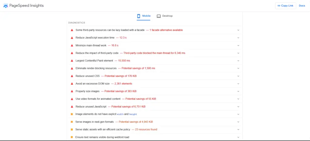The width and height of the screenshot is (310, 141).
Task: Click '16.8 s' main-thread value
Action: (x=115, y=45)
